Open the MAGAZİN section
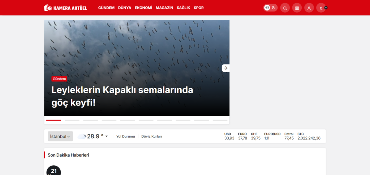The height and width of the screenshot is (175, 370). point(164,8)
